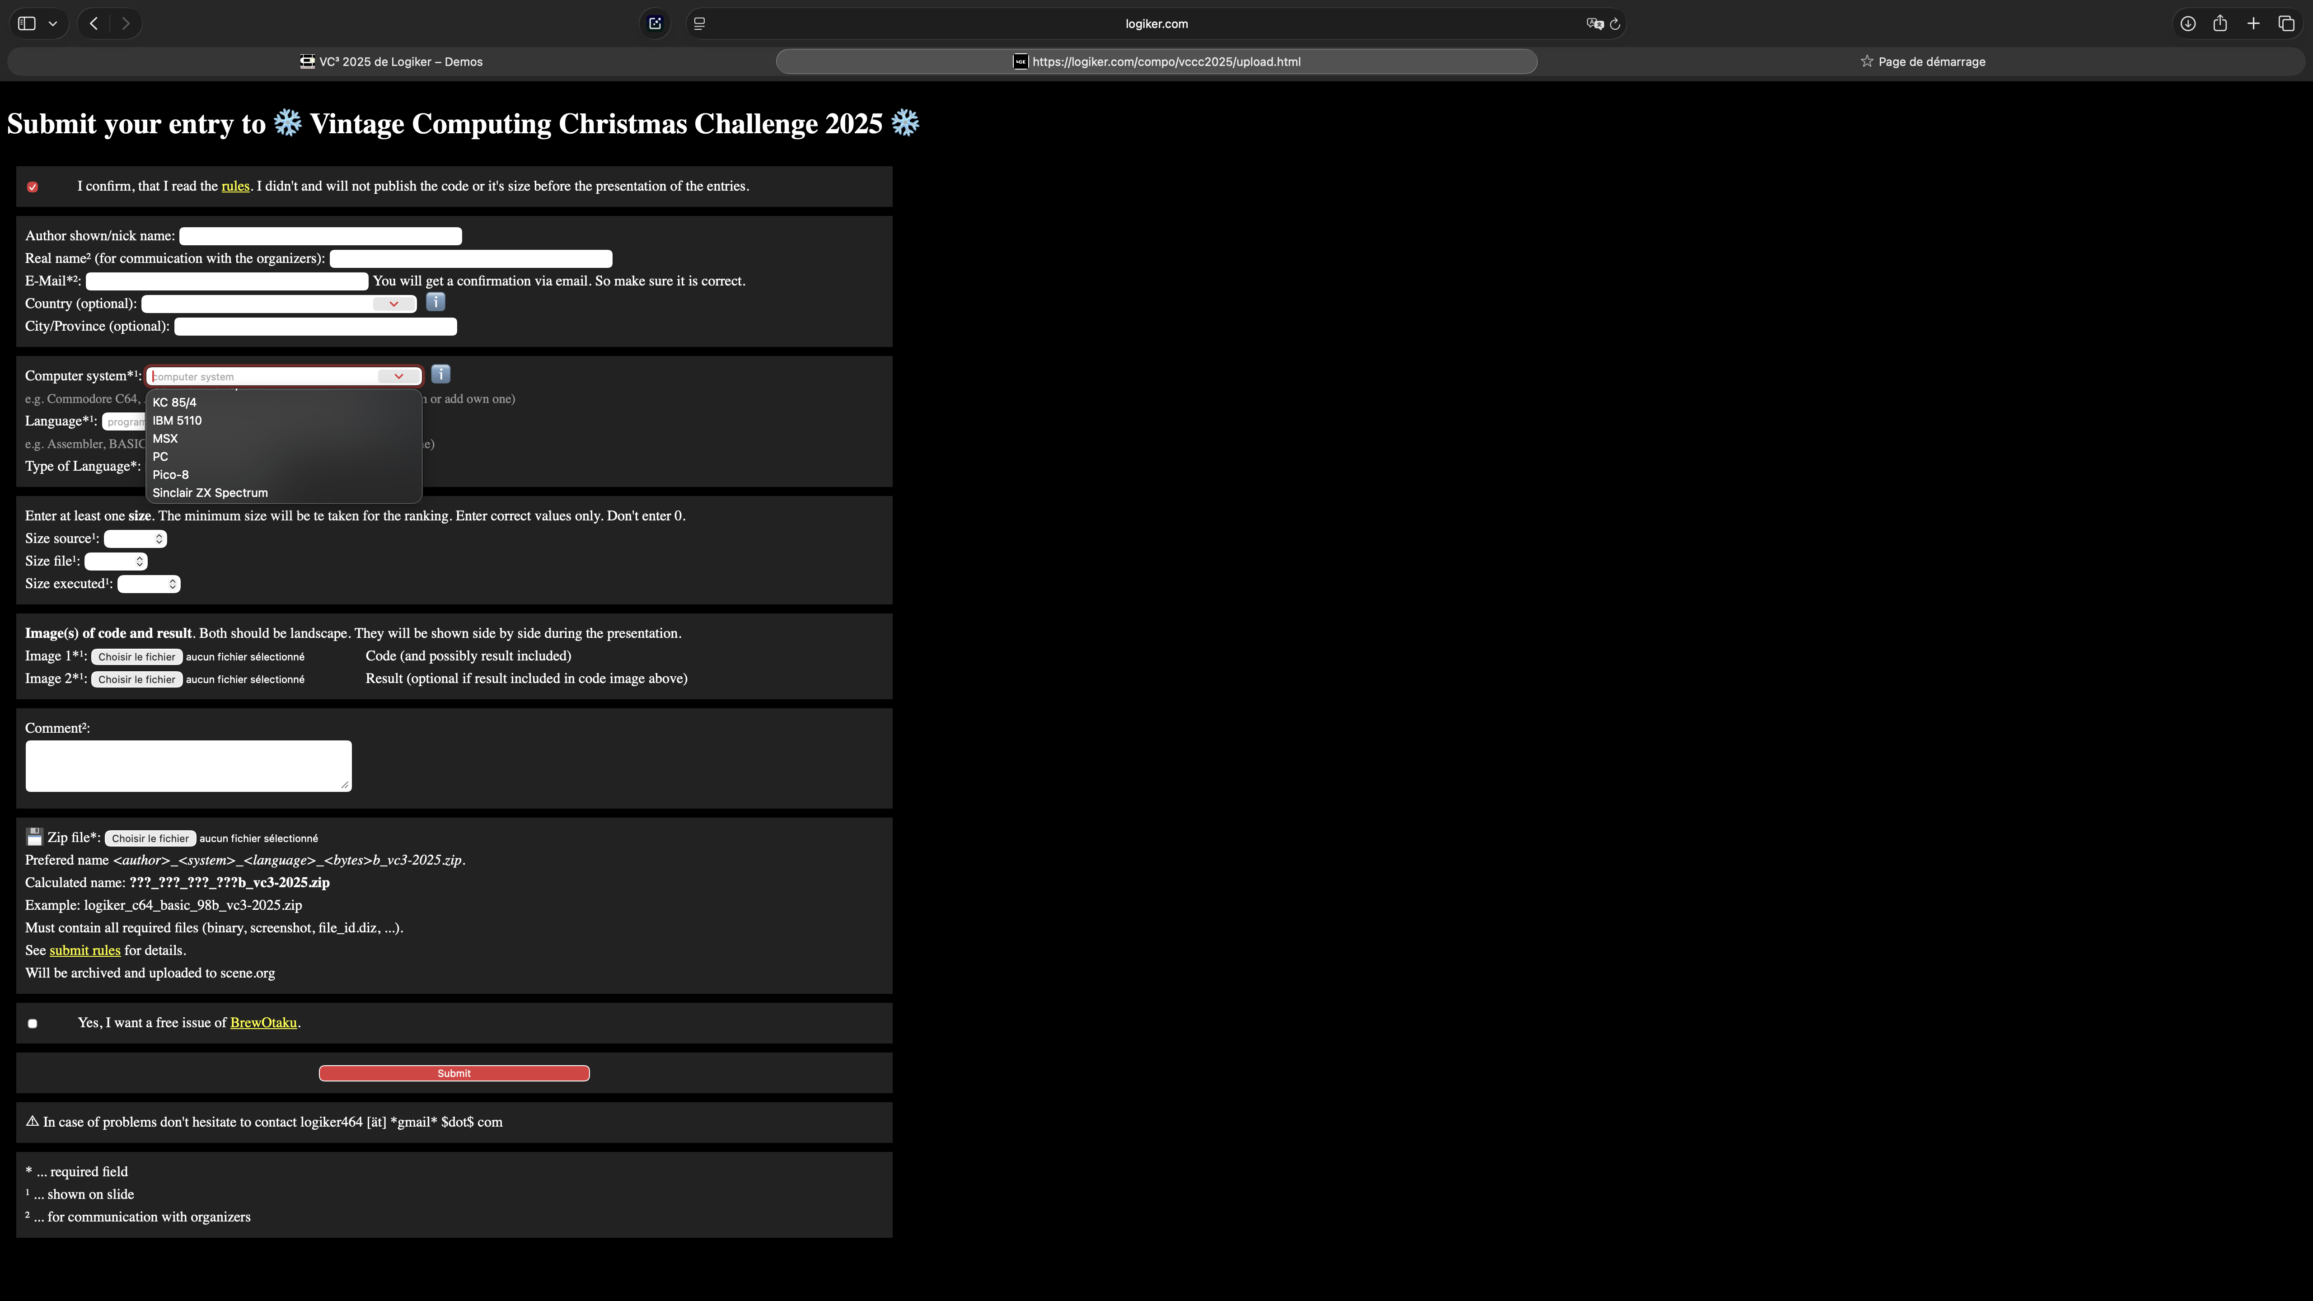Reload the page with the refresh icon

(x=1615, y=24)
